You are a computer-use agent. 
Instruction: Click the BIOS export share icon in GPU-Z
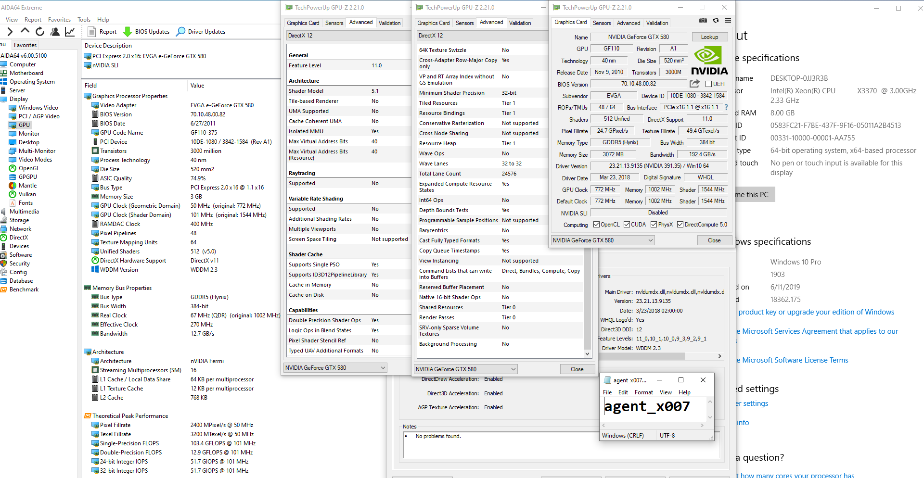694,84
